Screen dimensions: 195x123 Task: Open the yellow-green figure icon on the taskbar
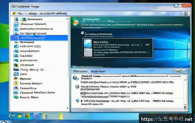click(x=19, y=116)
